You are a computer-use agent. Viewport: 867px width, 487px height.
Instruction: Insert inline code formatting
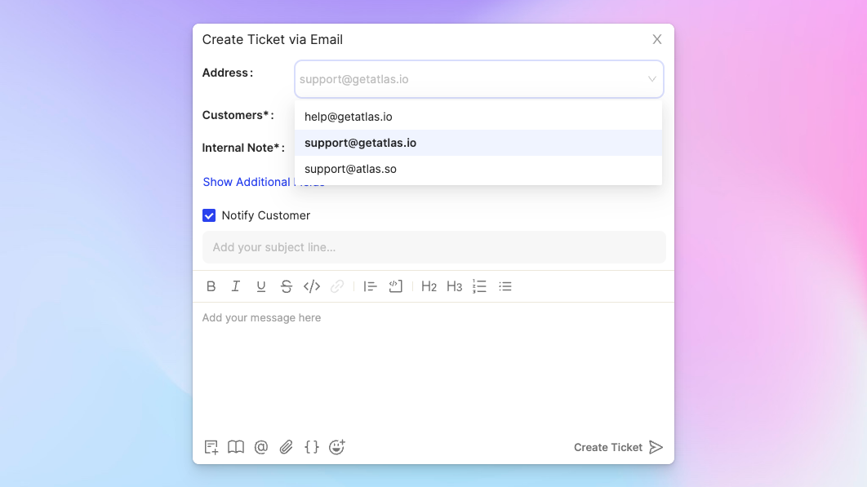click(x=312, y=286)
